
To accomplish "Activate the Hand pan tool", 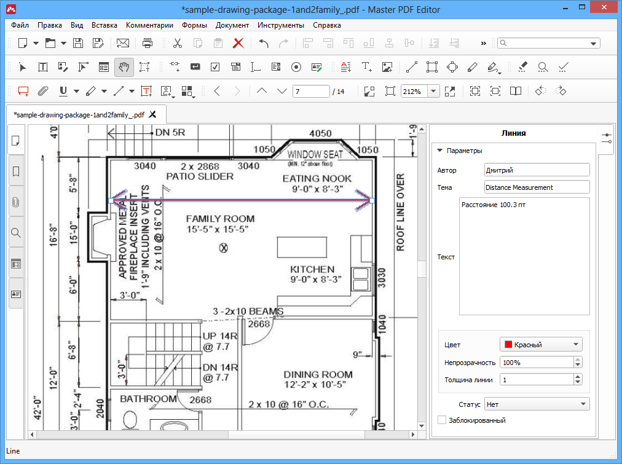I will click(x=124, y=67).
